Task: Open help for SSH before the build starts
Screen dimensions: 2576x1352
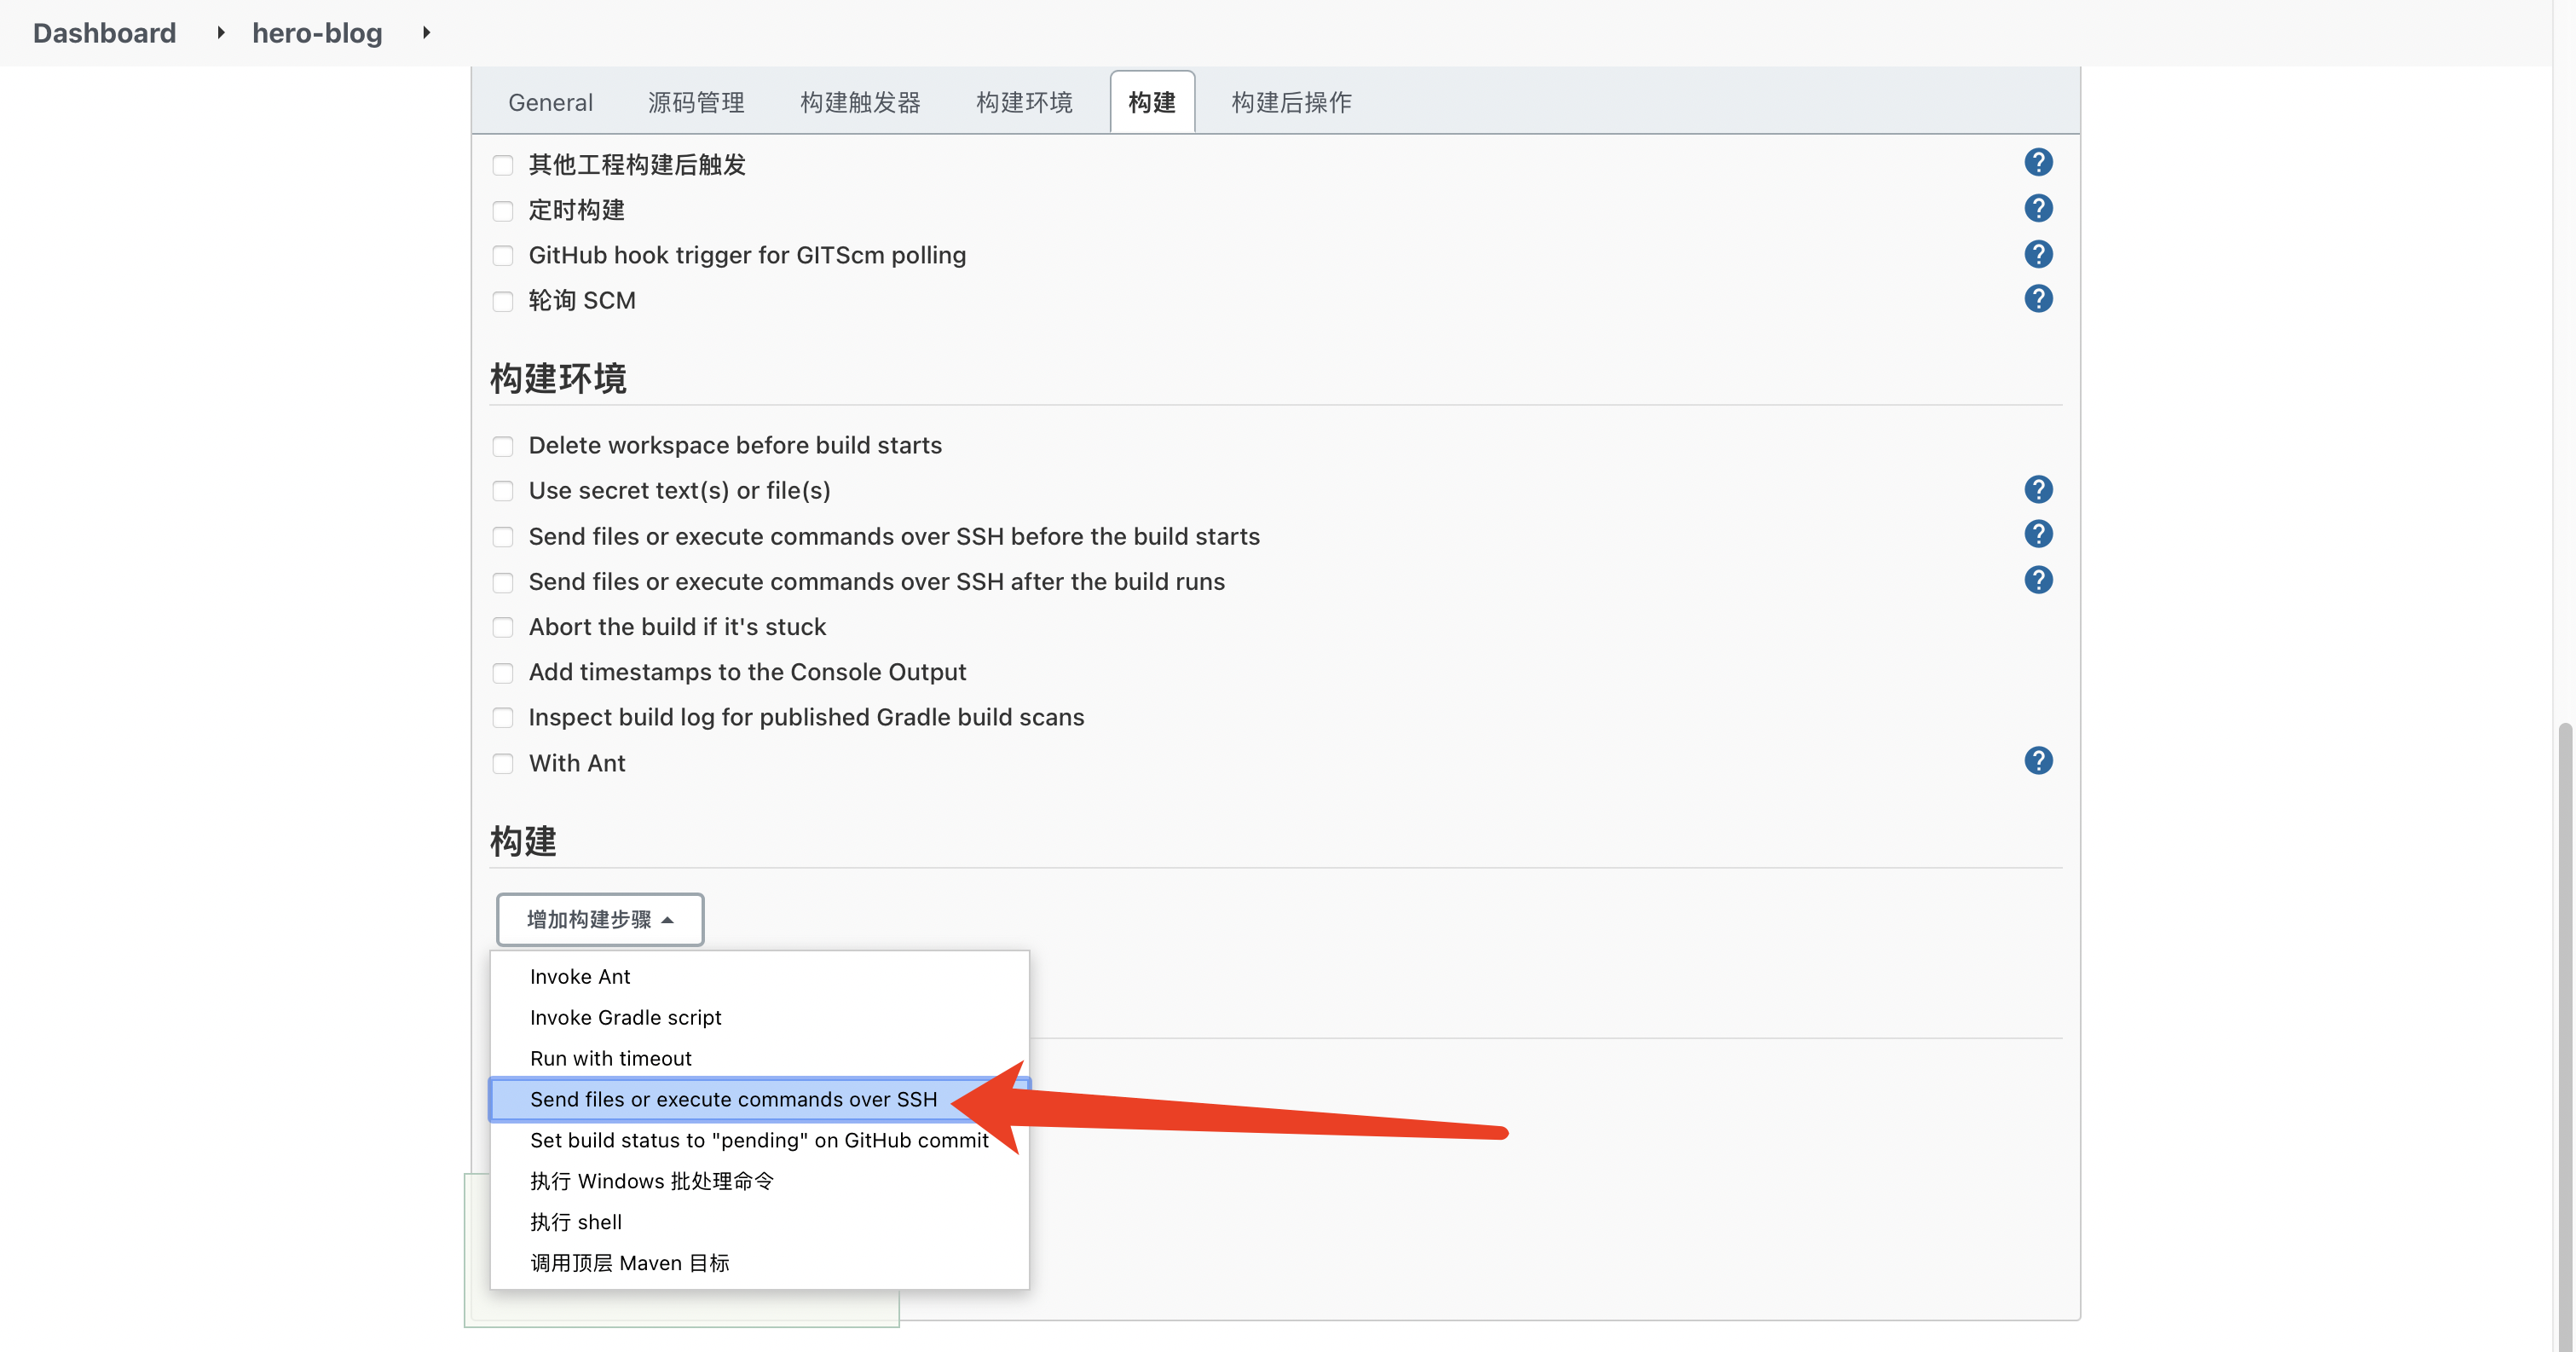Action: click(x=2039, y=534)
